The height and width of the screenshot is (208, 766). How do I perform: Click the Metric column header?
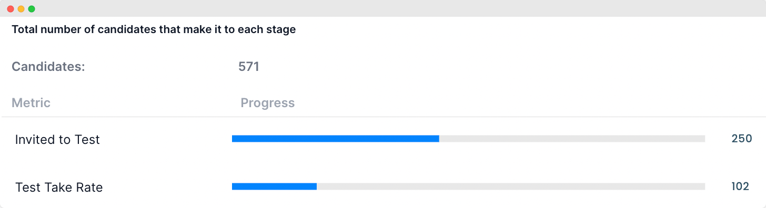pos(31,103)
